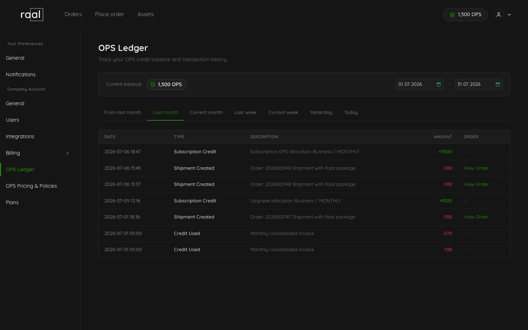
Task: Click Subscription Credit type in +3500 row
Action: 195,152
